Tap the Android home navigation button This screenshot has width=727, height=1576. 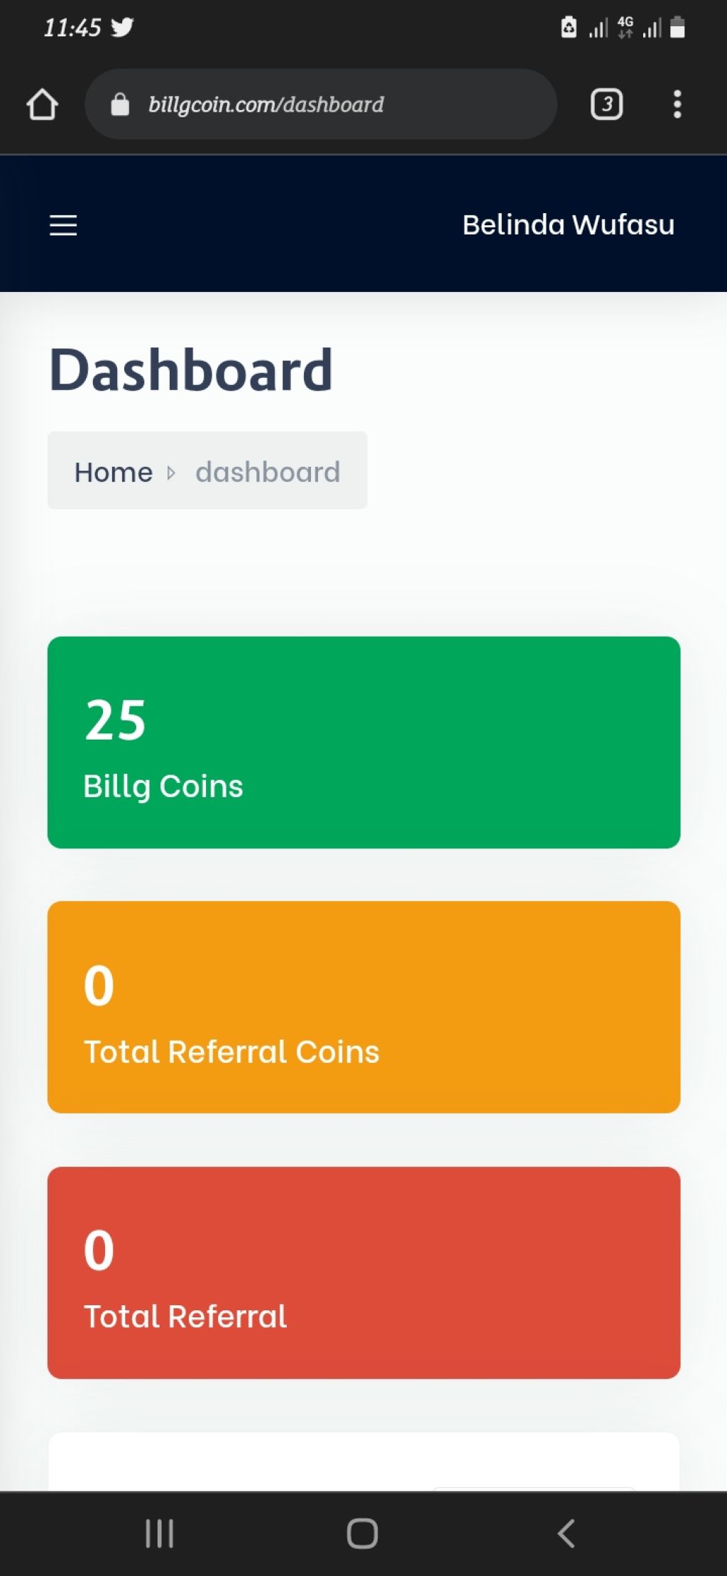pos(362,1533)
